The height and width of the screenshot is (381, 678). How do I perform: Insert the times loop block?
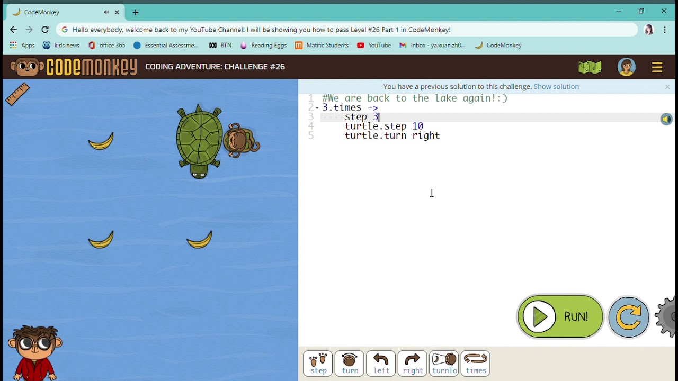tap(476, 364)
